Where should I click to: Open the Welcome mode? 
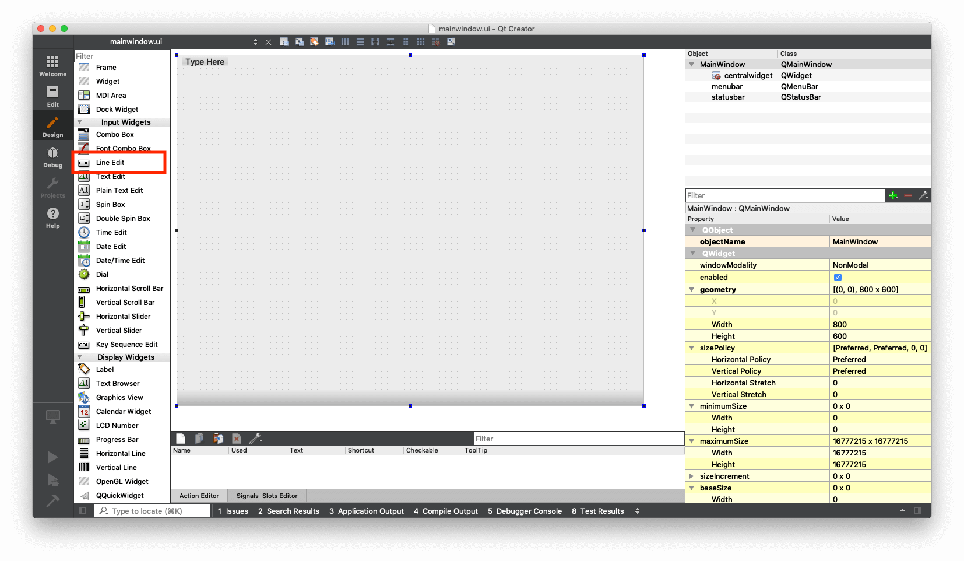pos(52,66)
